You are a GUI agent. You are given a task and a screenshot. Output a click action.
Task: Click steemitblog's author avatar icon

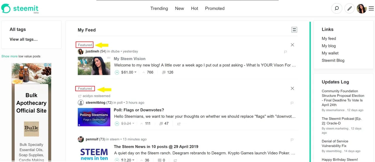click(81, 103)
